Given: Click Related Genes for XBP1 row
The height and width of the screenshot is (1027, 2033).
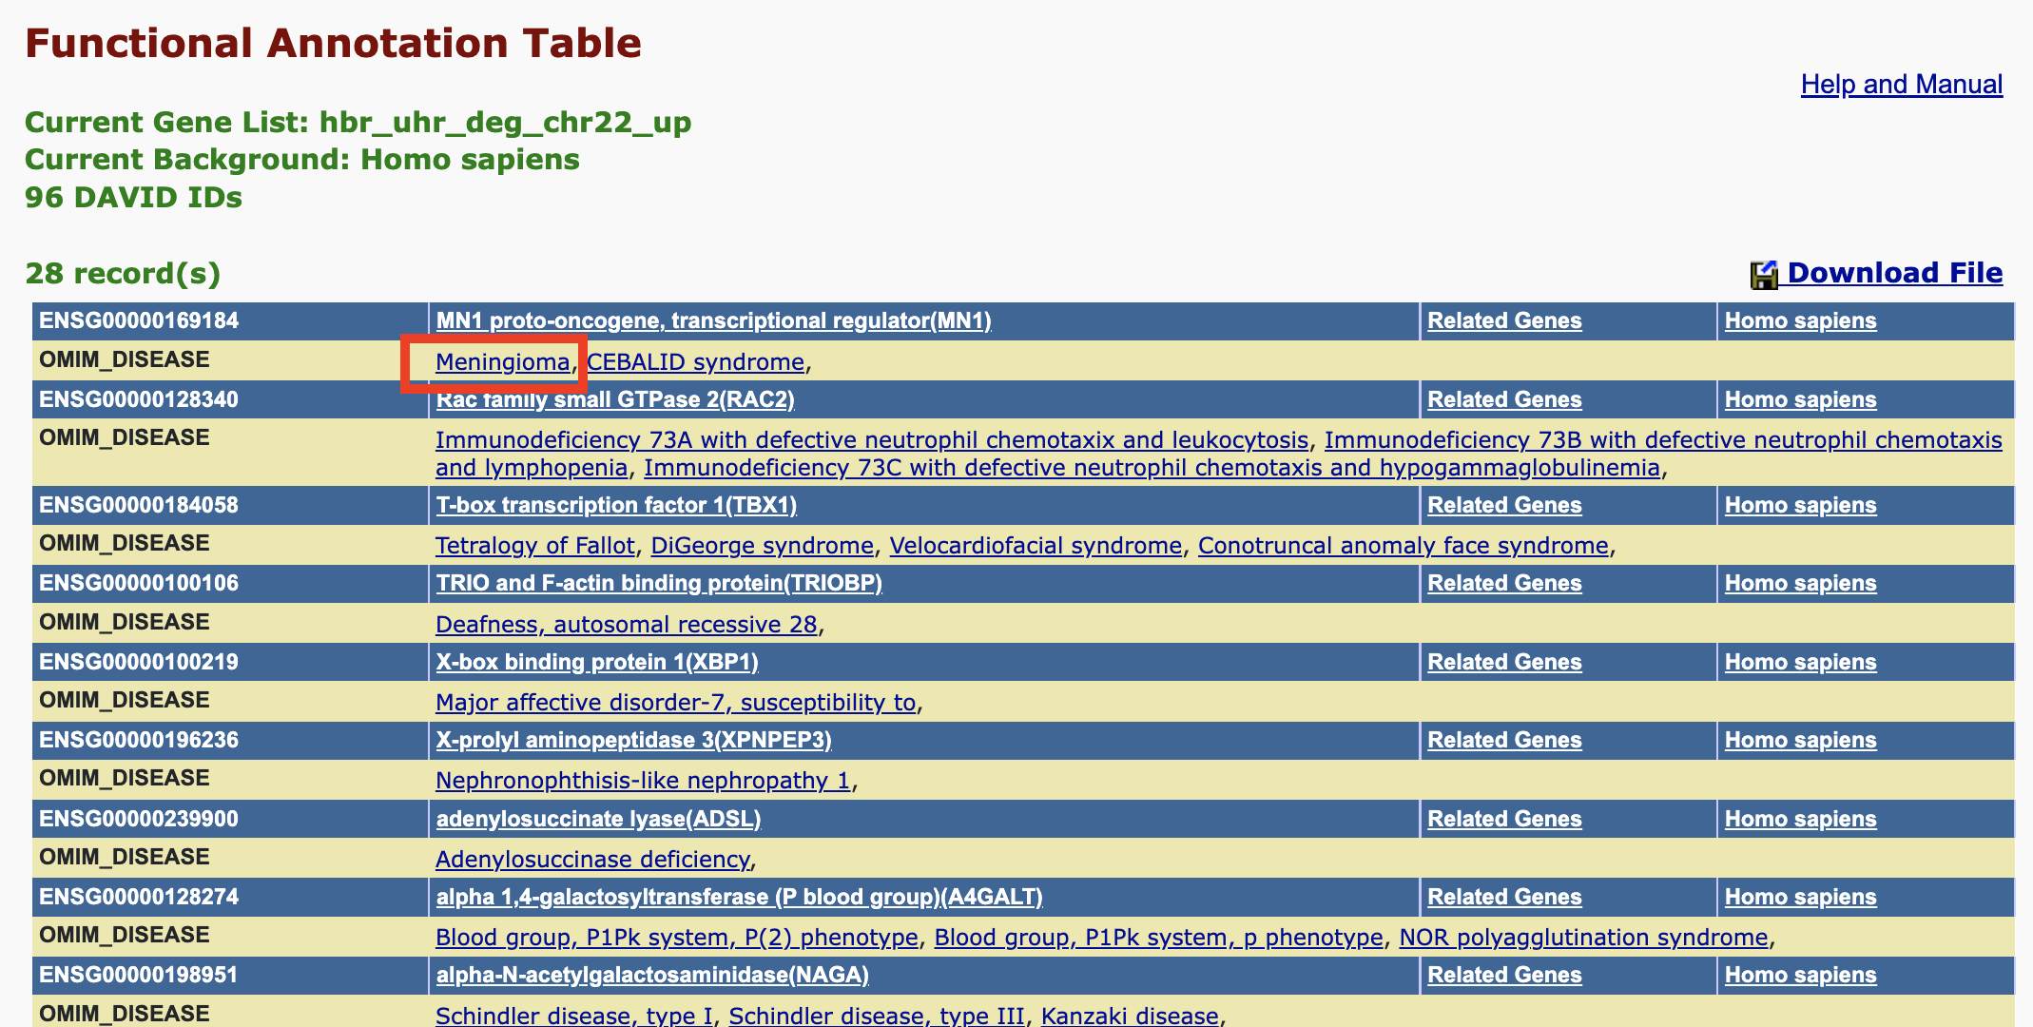Looking at the screenshot, I should pos(1504,663).
